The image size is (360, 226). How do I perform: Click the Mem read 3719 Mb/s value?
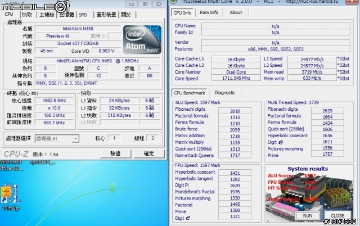(x=312, y=72)
